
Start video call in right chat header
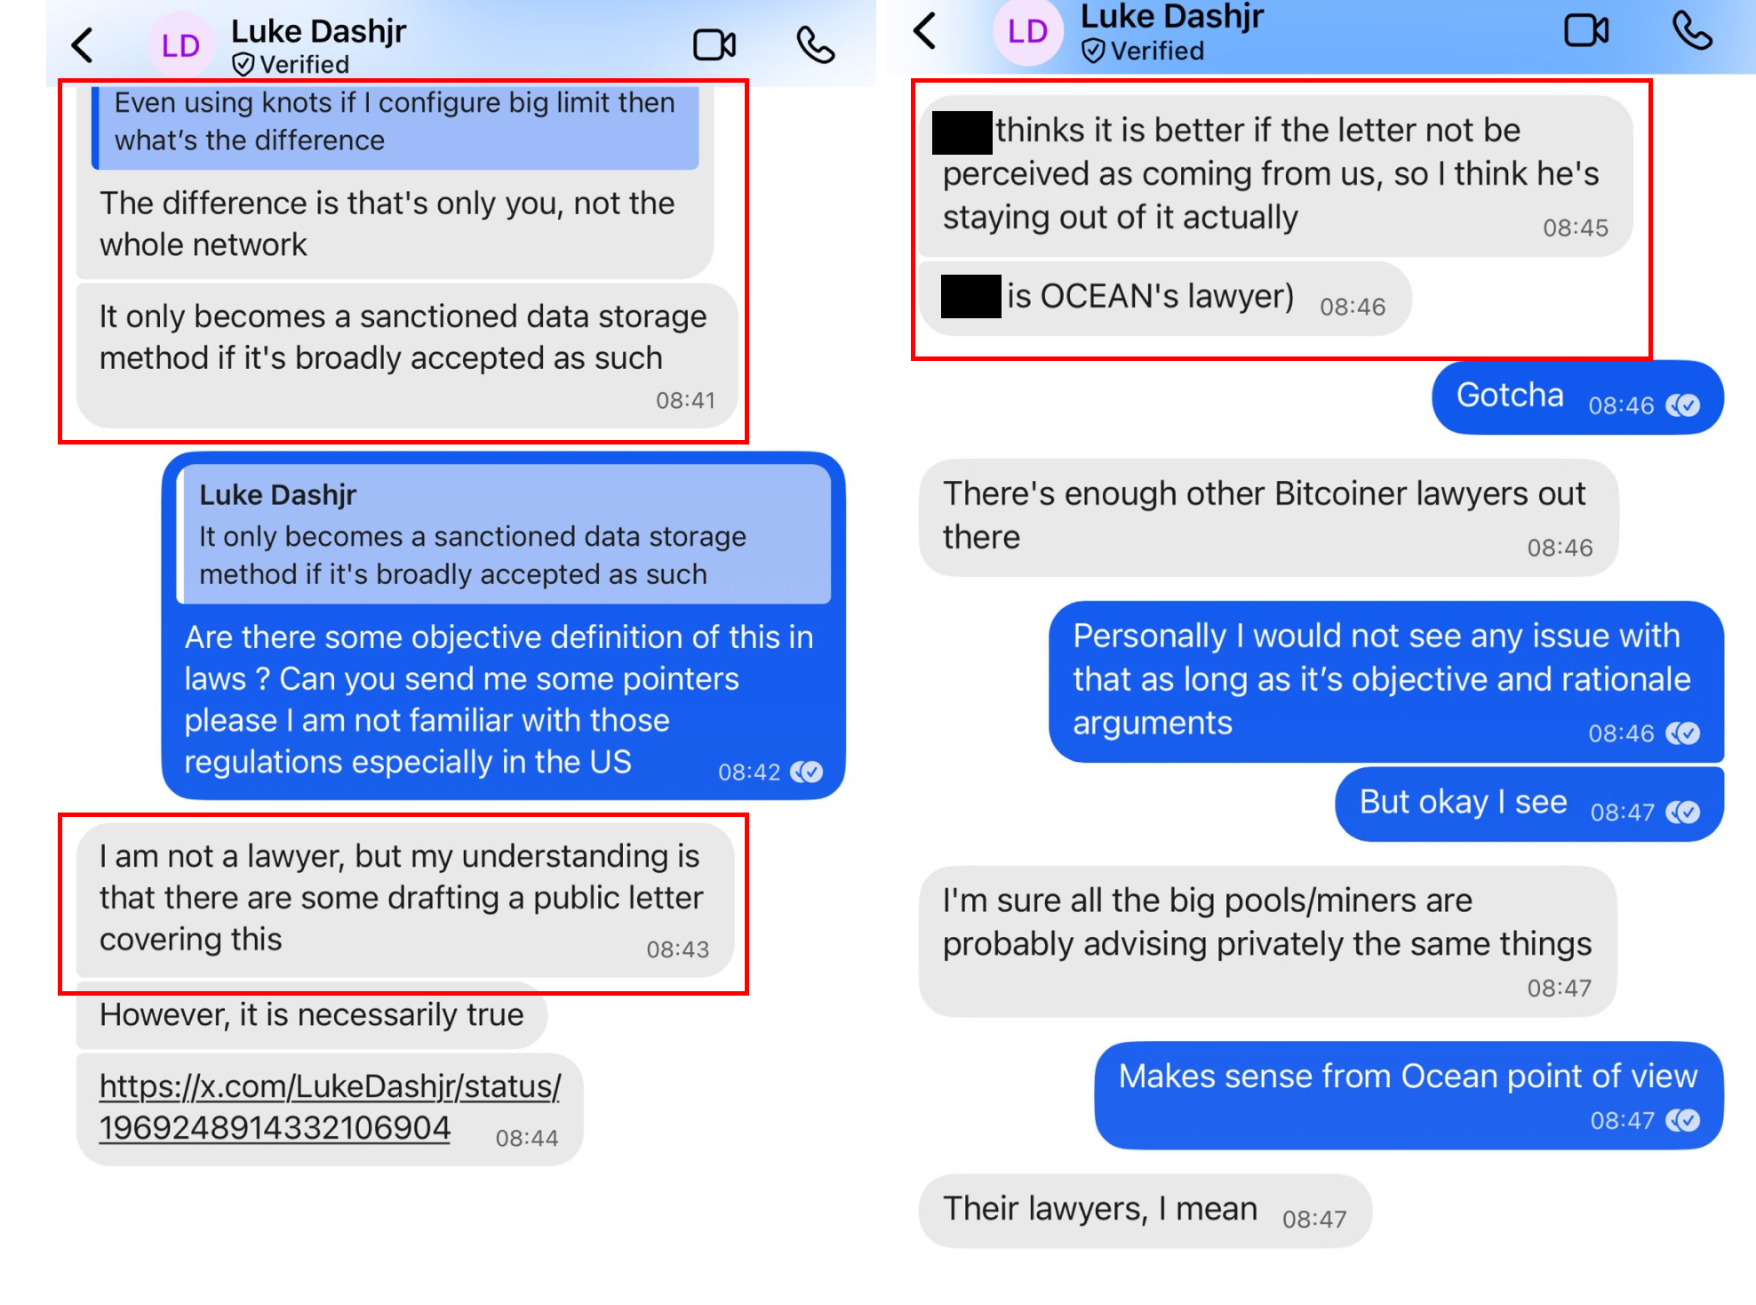1586,30
